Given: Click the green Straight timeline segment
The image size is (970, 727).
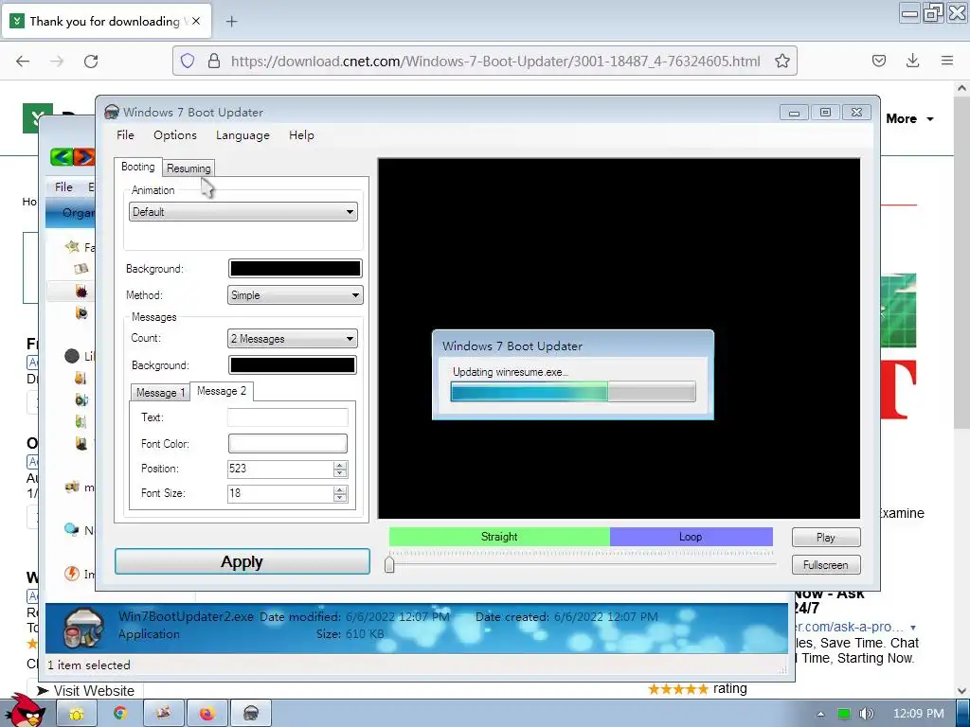Looking at the screenshot, I should [499, 537].
